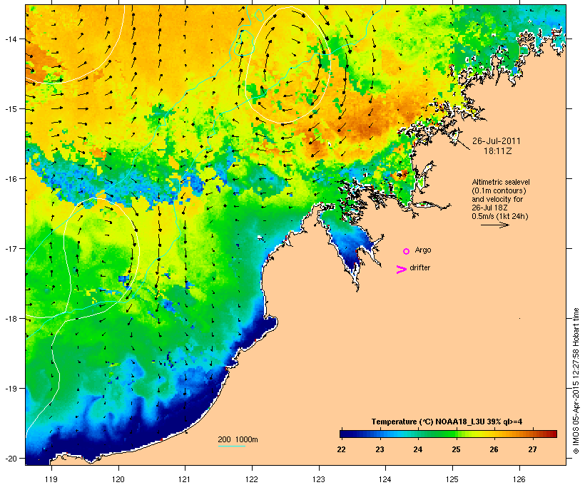Click longitude axis label 119

[x=51, y=479]
